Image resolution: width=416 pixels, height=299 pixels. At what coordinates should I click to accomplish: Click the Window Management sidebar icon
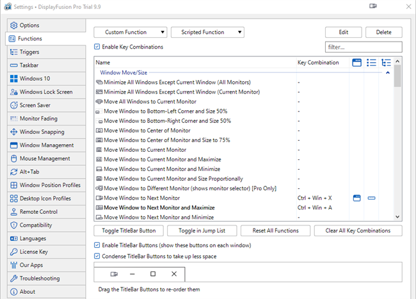click(14, 145)
